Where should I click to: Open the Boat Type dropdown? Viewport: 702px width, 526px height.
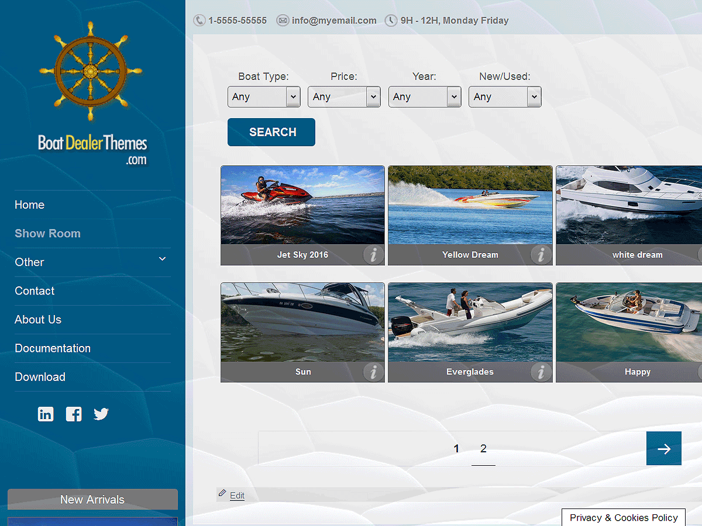(x=263, y=97)
